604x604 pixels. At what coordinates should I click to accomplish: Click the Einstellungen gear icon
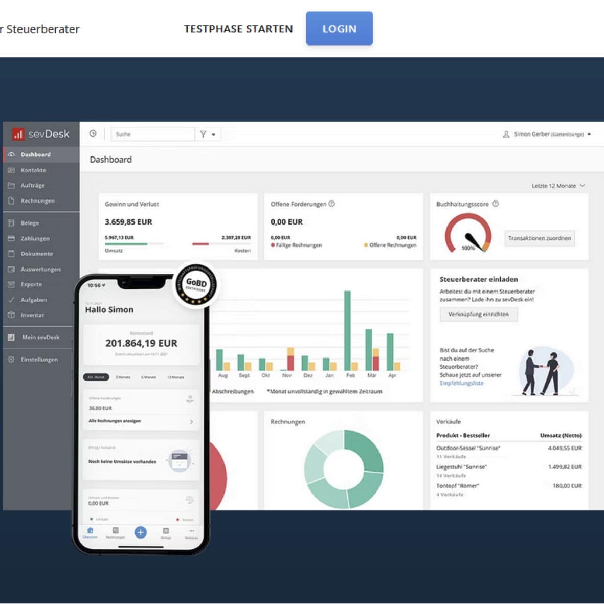pyautogui.click(x=11, y=360)
